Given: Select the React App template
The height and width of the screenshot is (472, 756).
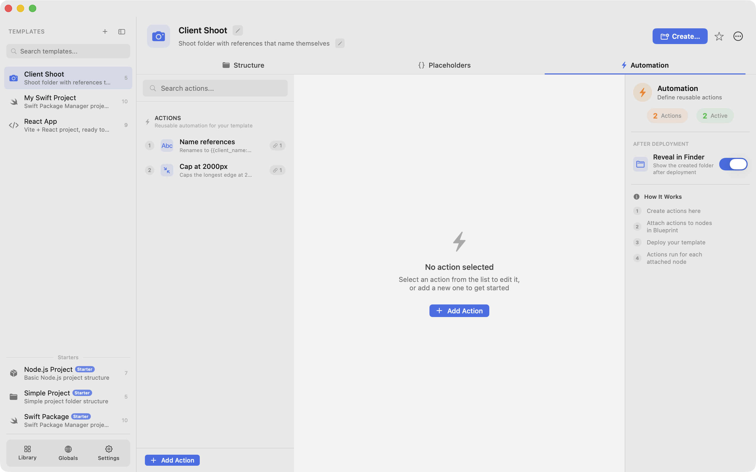Looking at the screenshot, I should click(68, 125).
